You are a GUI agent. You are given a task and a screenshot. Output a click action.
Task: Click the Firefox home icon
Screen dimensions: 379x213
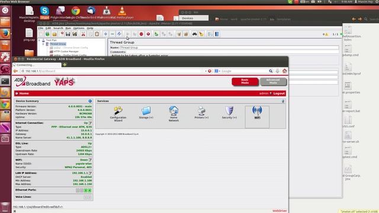[x=284, y=71]
